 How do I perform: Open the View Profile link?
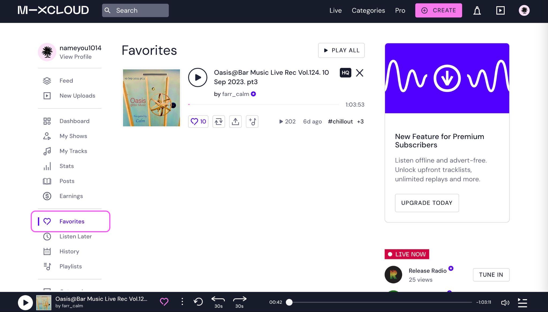(75, 57)
